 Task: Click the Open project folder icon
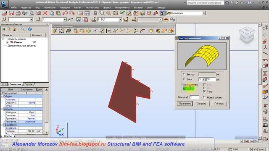(x=4, y=13)
